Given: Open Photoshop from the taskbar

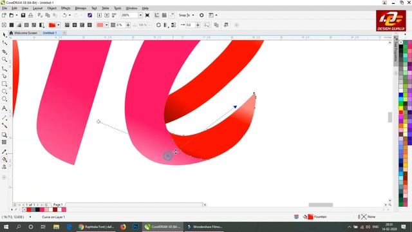Looking at the screenshot, I should 136,227.
